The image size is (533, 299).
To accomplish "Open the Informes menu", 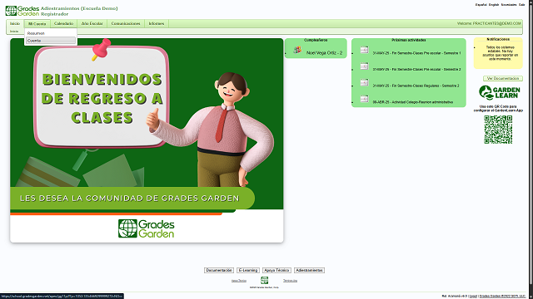I will 157,23.
